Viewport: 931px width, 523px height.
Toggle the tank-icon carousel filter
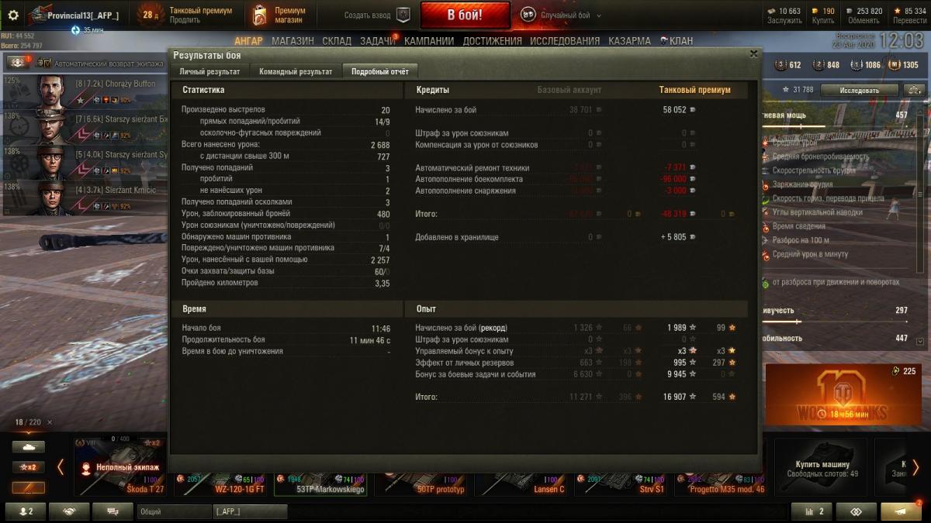pyautogui.click(x=28, y=447)
